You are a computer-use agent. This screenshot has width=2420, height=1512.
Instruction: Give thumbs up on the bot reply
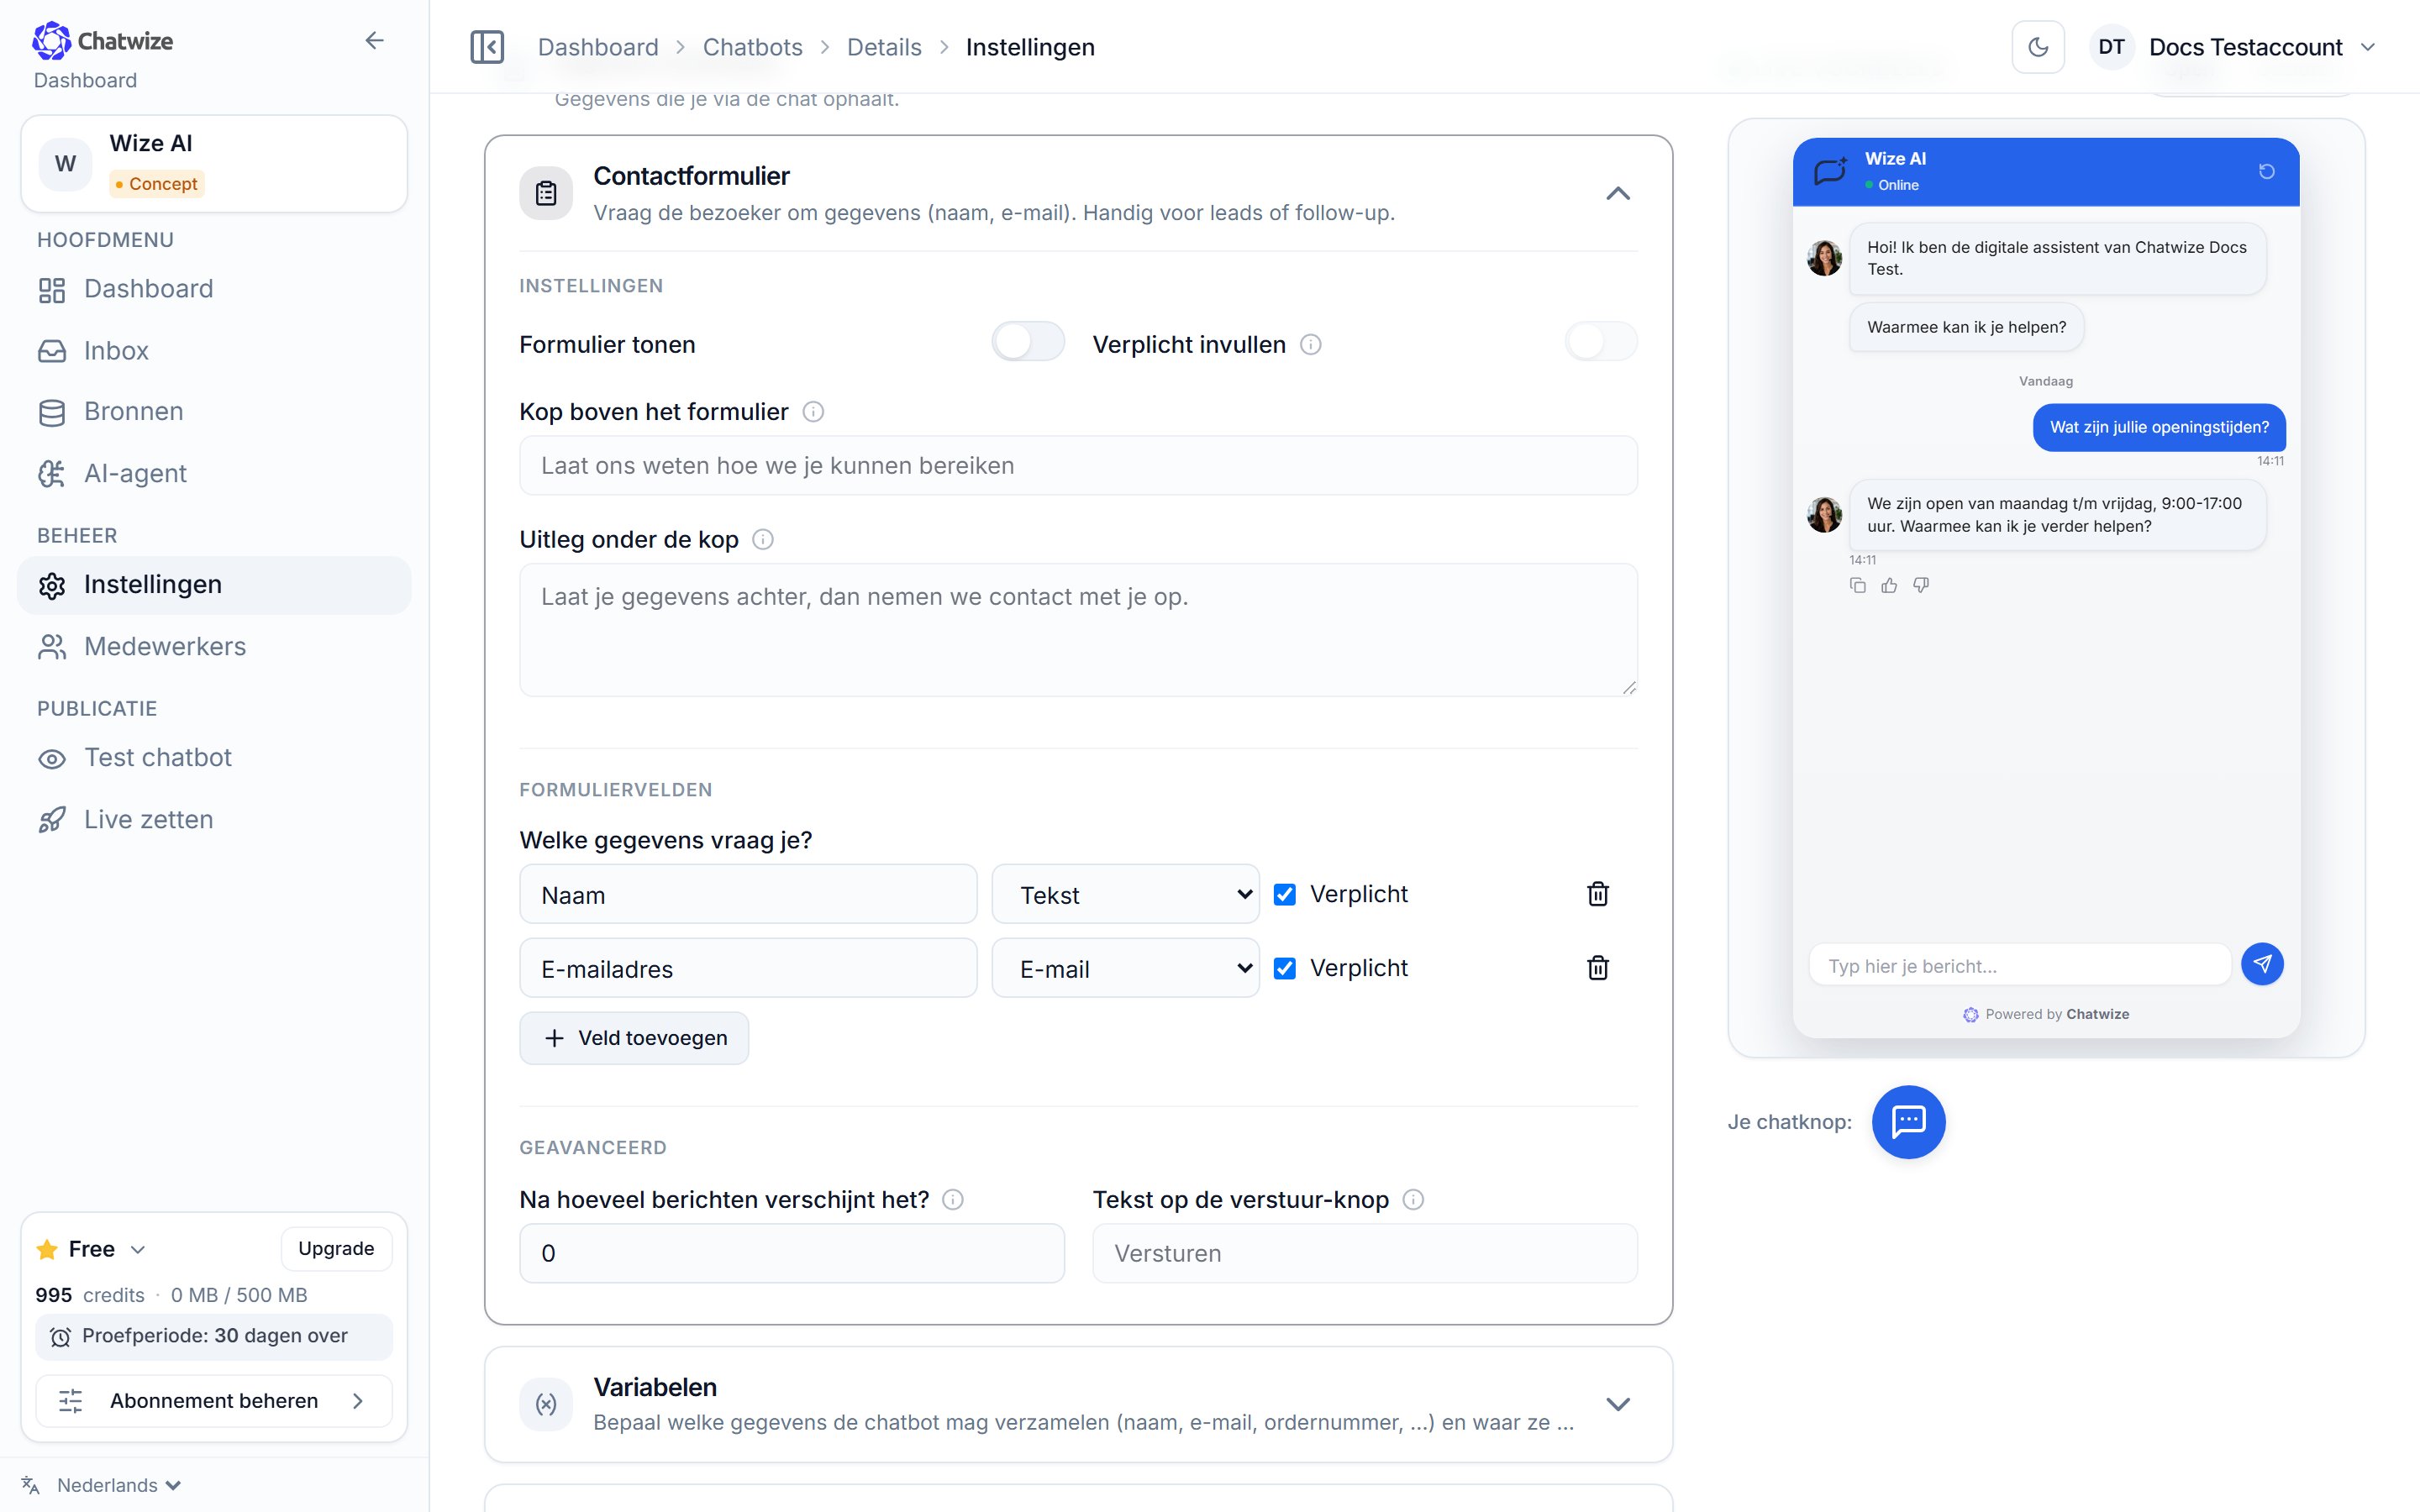click(1889, 586)
